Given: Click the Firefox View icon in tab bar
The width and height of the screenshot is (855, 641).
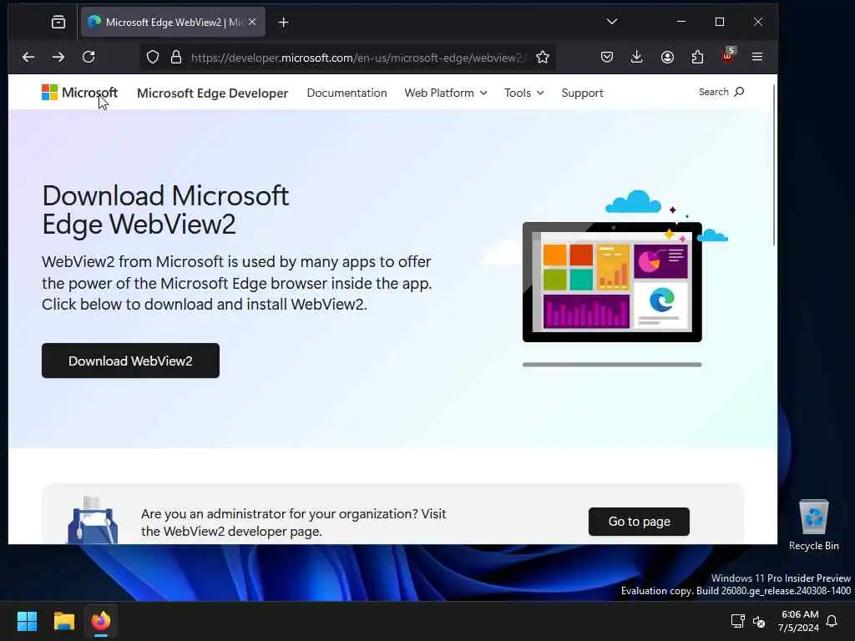Looking at the screenshot, I should tap(58, 22).
